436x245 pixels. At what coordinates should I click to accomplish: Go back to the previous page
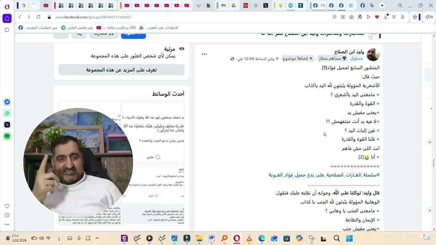point(20,17)
